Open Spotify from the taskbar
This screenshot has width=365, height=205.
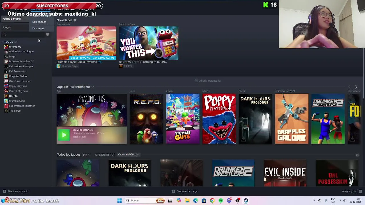tap(221, 200)
